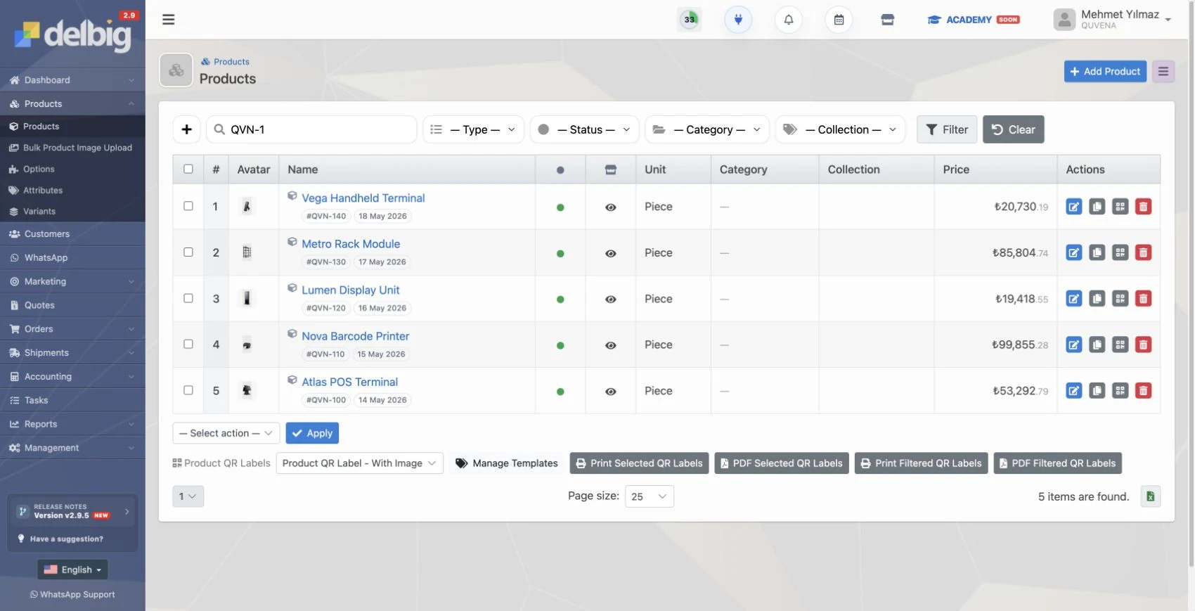The width and height of the screenshot is (1195, 611).
Task: Open QR code for Metro Rack Module
Action: click(1120, 252)
